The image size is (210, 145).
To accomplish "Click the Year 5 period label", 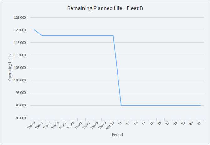I will point(71,125).
